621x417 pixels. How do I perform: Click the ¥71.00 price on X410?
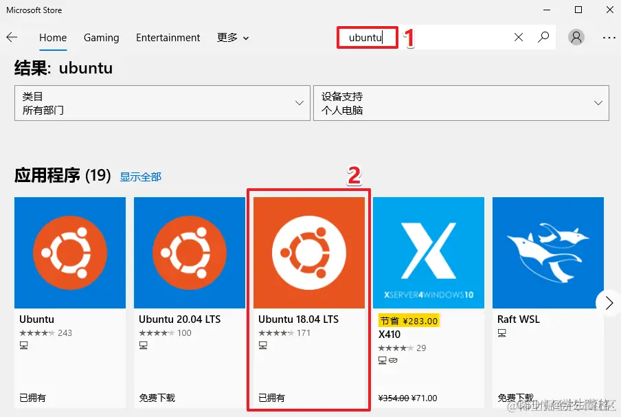(x=424, y=398)
